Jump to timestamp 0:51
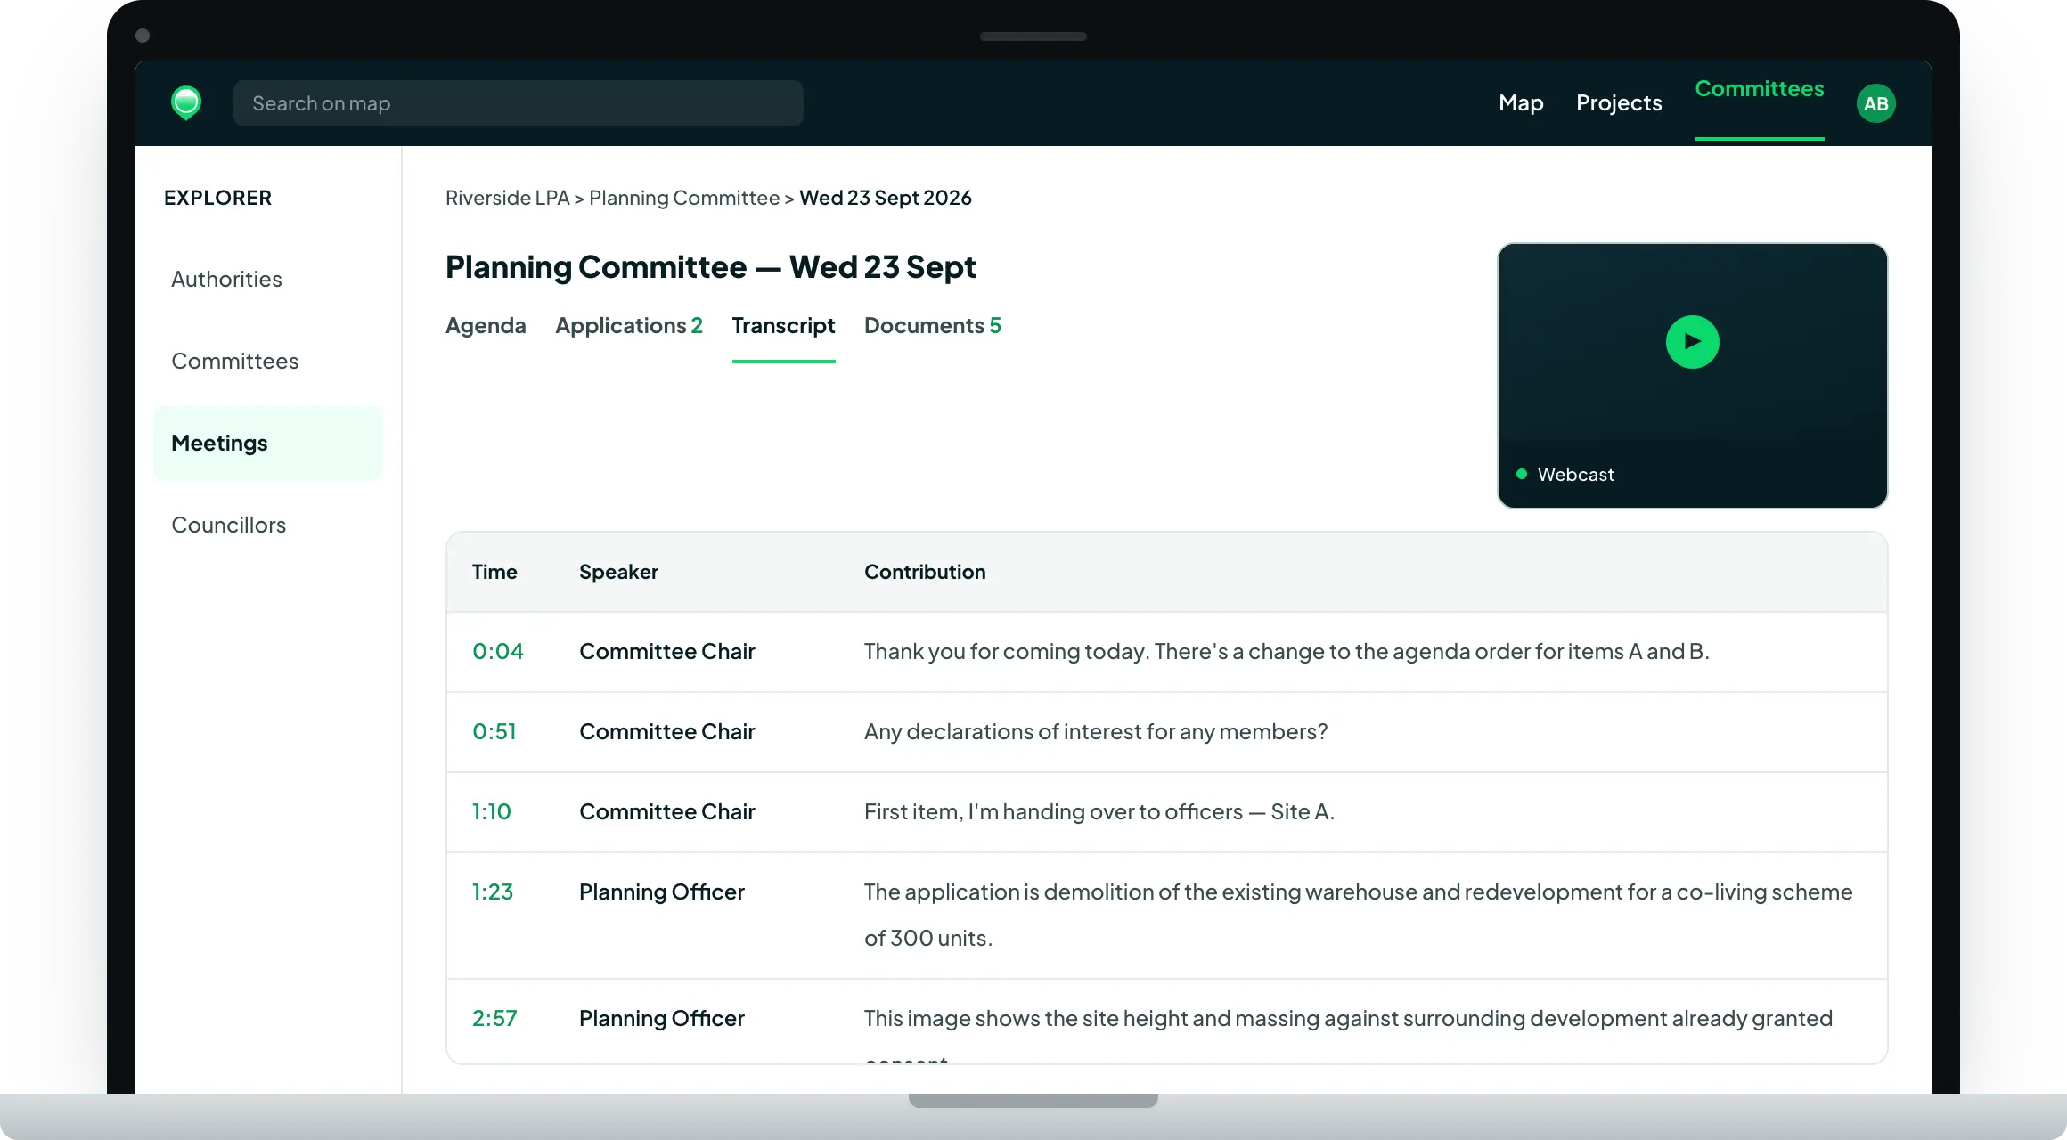 [494, 732]
